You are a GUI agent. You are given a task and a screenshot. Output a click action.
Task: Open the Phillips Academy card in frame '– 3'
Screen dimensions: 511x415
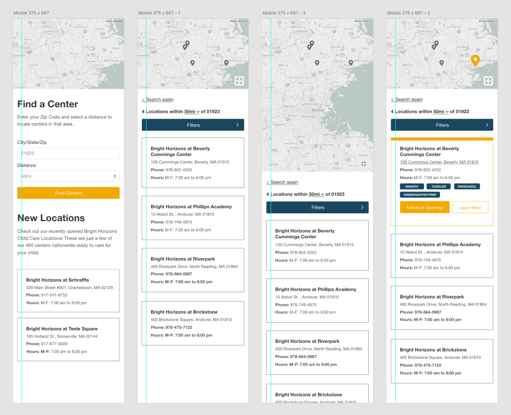318,300
